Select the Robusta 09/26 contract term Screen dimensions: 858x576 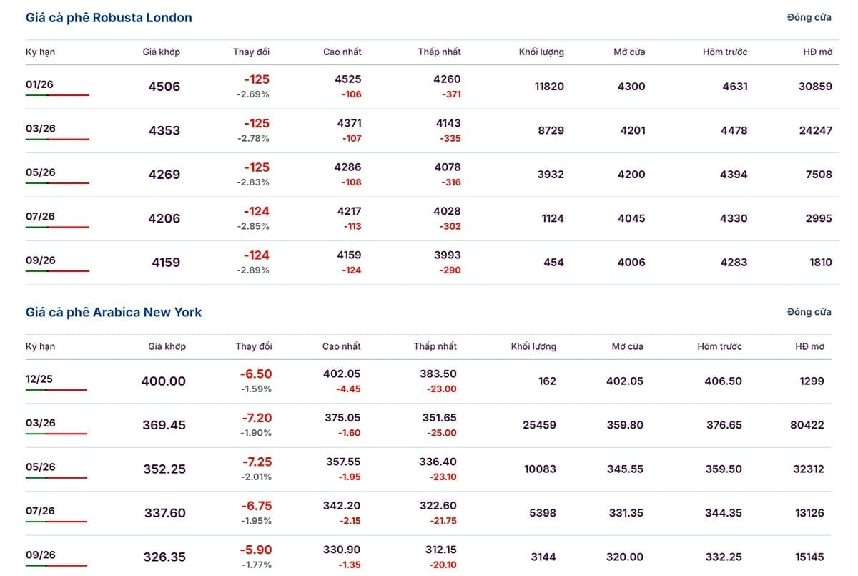click(x=41, y=260)
